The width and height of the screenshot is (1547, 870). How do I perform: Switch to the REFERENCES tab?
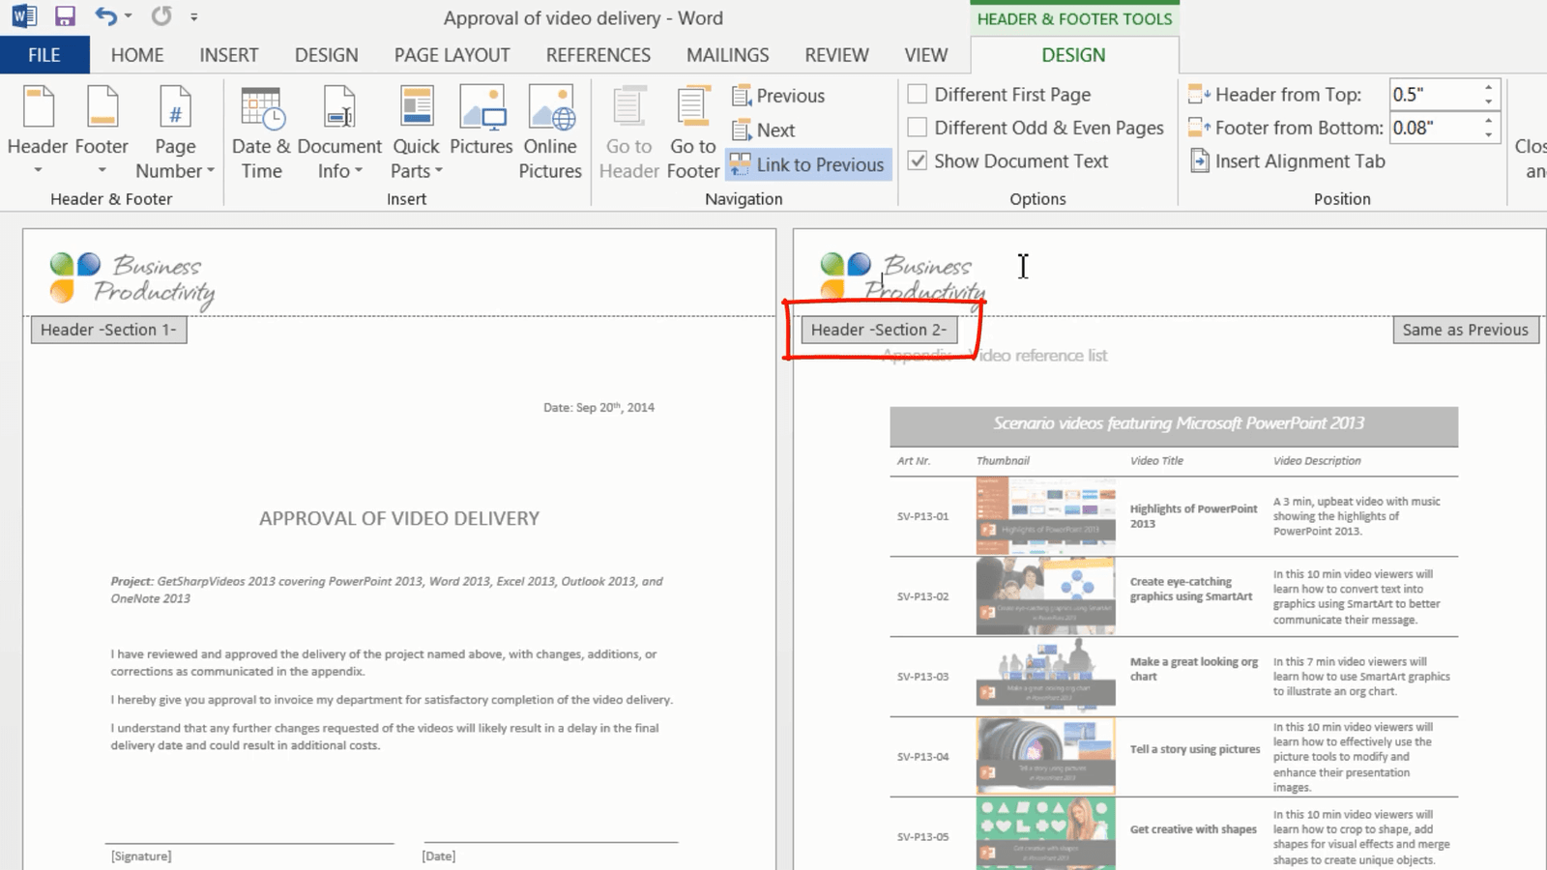tap(598, 54)
